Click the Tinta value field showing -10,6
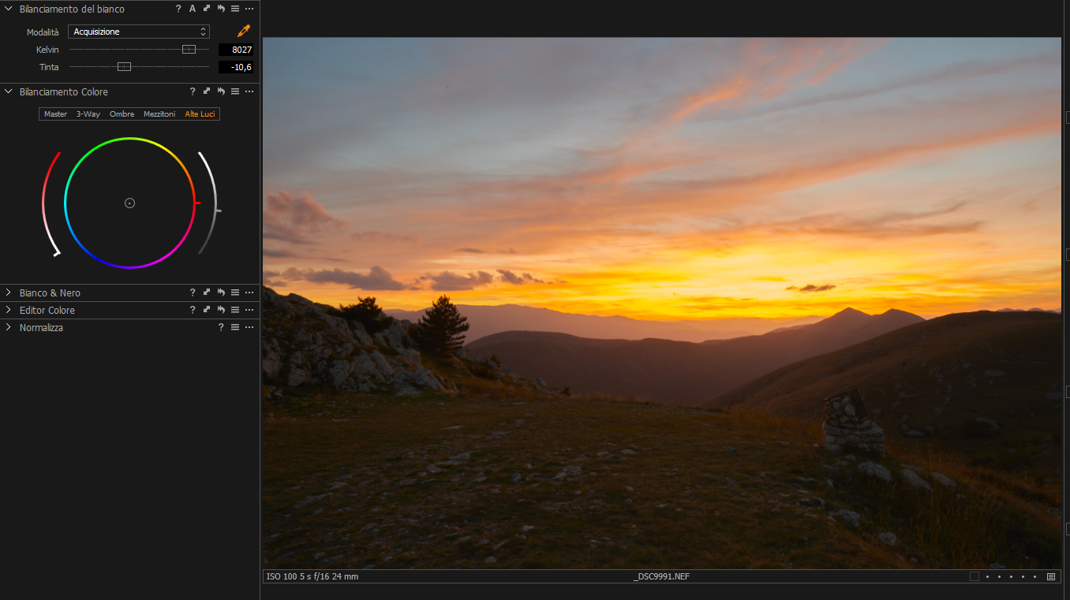Image resolution: width=1070 pixels, height=600 pixels. [236, 67]
